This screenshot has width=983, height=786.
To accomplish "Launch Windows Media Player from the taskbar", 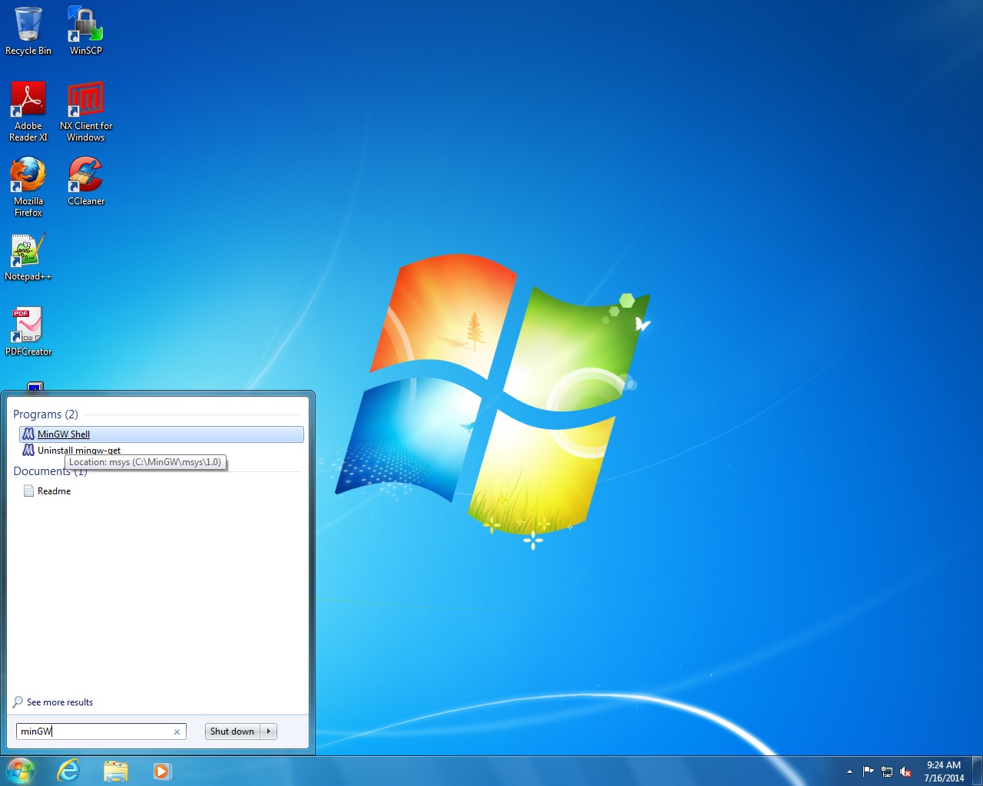I will [x=162, y=770].
